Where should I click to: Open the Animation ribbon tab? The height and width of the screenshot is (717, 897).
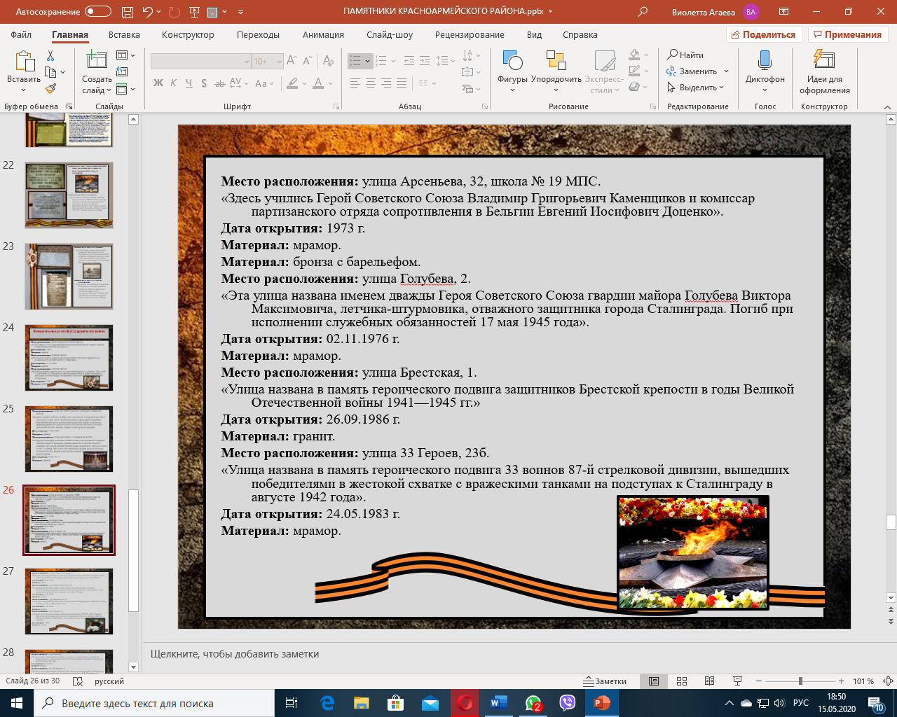pos(323,34)
